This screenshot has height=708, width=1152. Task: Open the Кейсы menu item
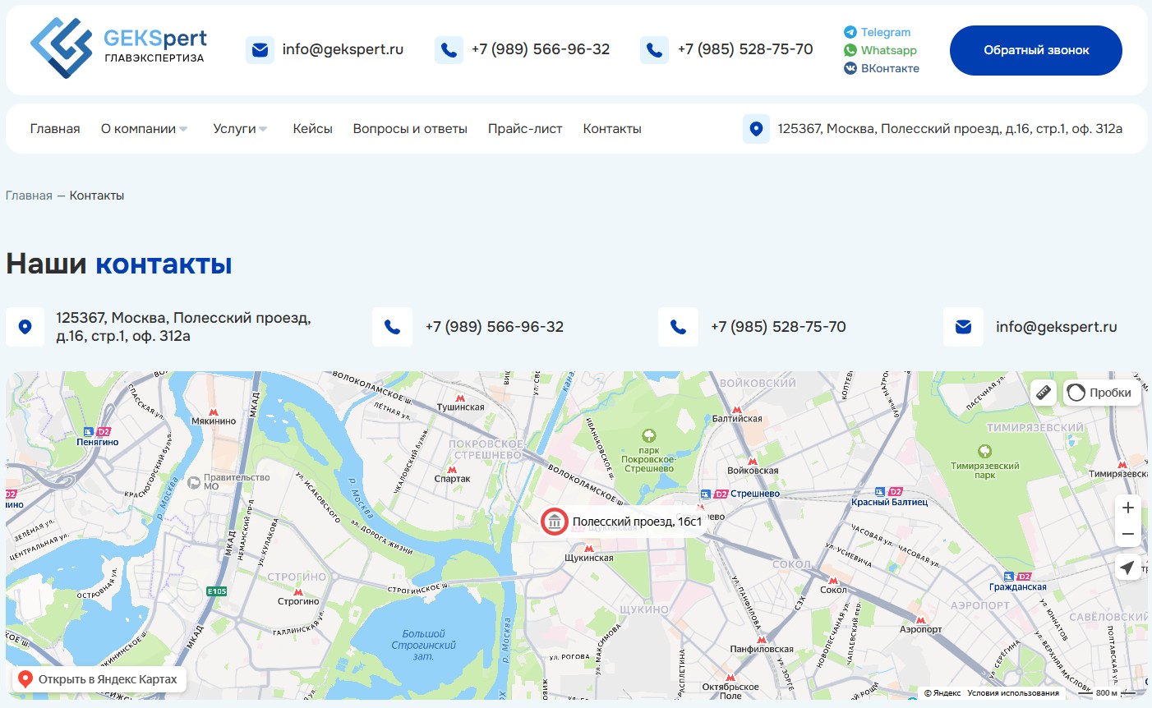click(312, 129)
